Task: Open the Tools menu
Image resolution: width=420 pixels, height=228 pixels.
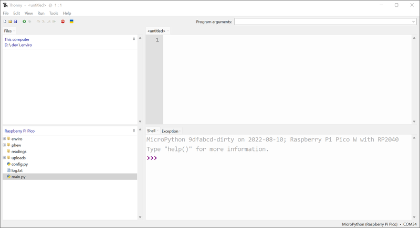Action: coord(54,13)
